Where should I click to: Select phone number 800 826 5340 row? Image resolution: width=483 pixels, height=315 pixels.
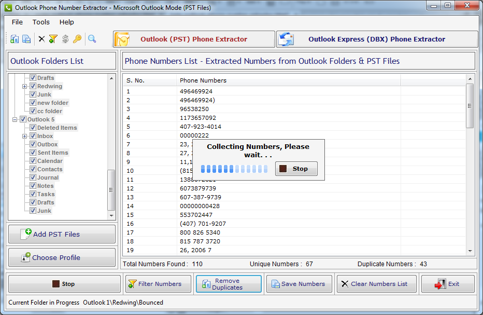click(x=294, y=232)
